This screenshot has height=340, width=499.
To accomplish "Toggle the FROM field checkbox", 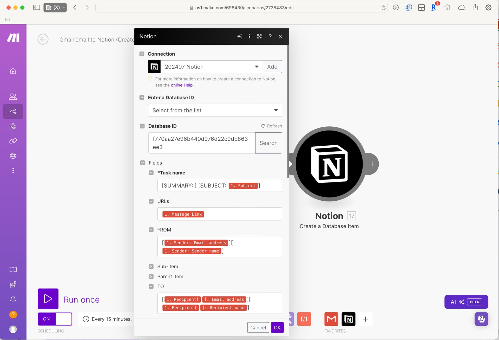I will tap(151, 230).
